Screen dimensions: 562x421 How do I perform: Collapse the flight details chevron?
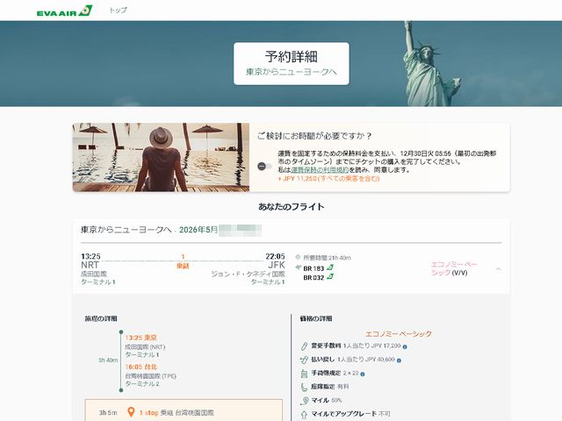(x=499, y=268)
